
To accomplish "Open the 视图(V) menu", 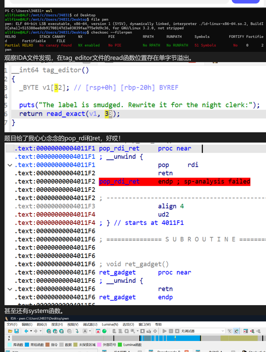I will pos(73,324).
